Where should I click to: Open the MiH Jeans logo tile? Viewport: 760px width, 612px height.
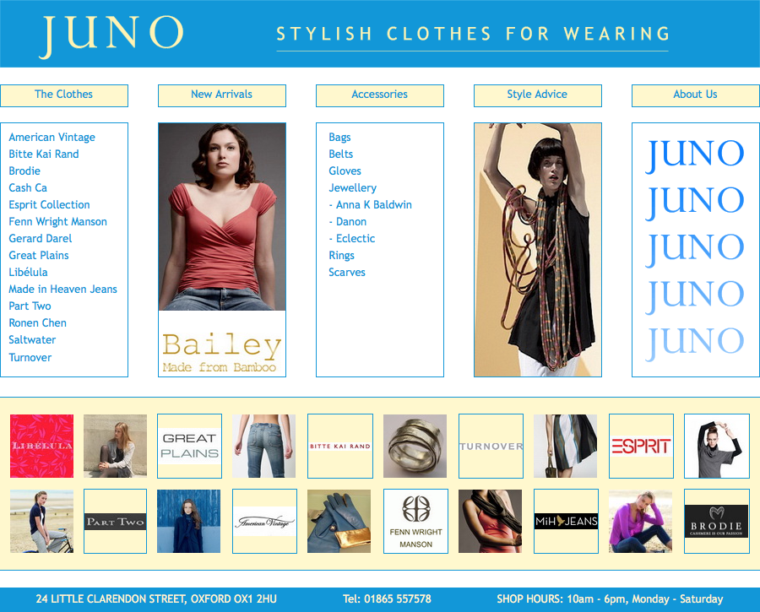pos(566,521)
